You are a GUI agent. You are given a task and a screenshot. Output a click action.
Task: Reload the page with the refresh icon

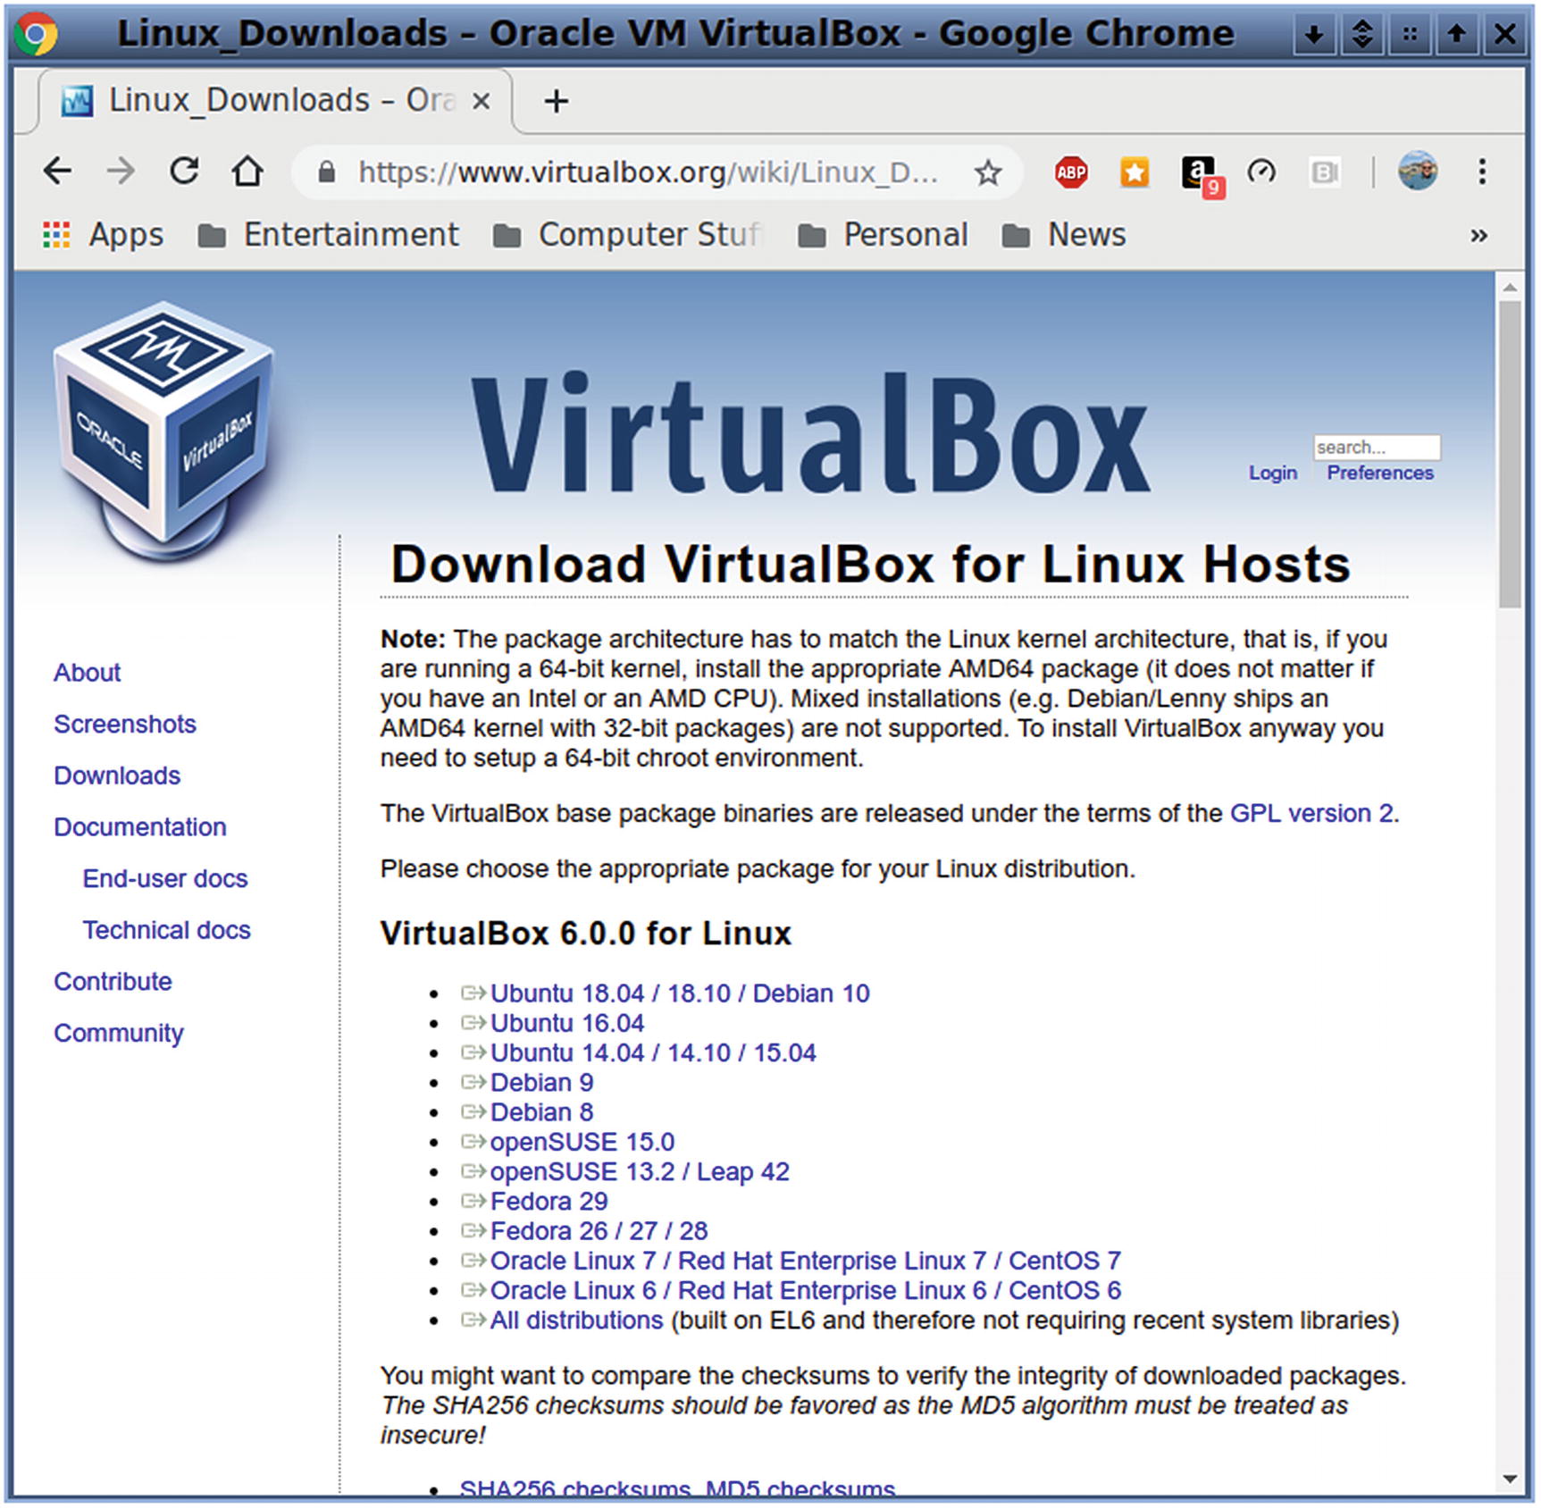pos(184,171)
